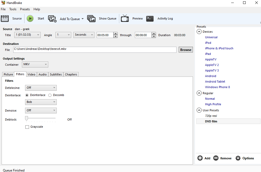The width and height of the screenshot is (261, 172).
Task: Collapse the Devices preset group
Action: coord(199,32)
